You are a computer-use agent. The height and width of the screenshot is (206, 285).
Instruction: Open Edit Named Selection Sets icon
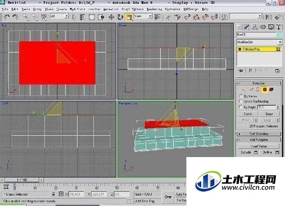[225, 17]
